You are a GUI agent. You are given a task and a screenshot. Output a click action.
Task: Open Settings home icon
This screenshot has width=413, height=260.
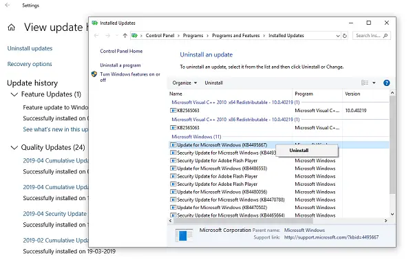[x=11, y=28]
